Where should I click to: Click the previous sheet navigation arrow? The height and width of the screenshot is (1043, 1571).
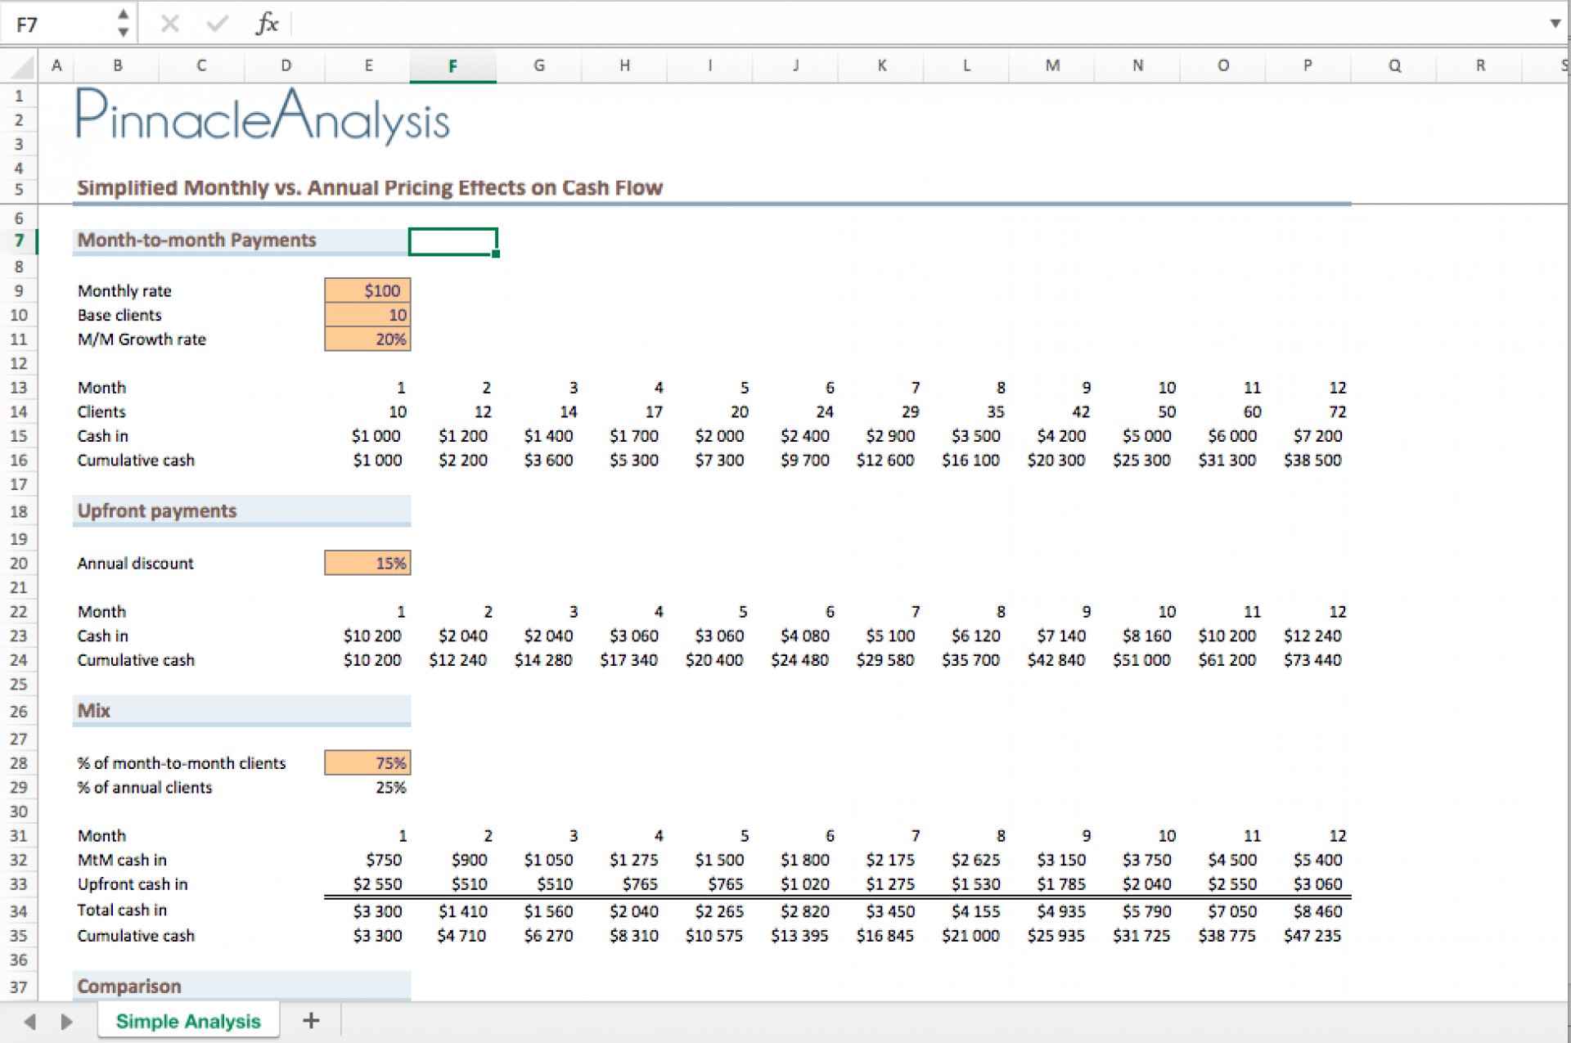tap(30, 1021)
